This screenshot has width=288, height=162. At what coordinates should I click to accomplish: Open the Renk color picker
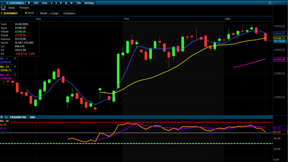coord(30,13)
